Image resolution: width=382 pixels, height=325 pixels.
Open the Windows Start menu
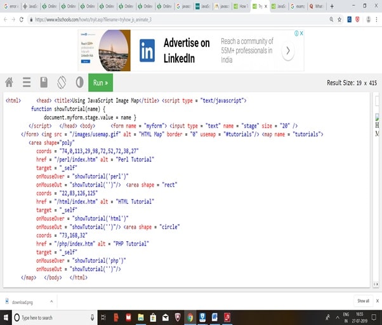[6, 317]
